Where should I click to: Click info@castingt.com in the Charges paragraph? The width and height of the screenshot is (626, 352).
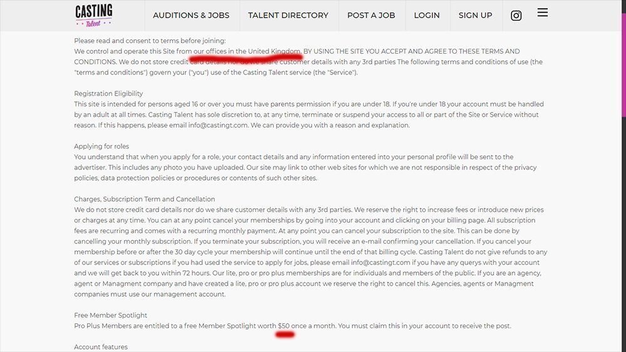tap(381, 263)
